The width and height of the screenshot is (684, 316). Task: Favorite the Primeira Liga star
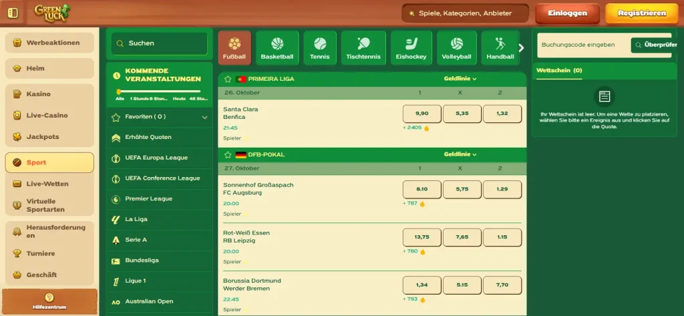[x=228, y=79]
